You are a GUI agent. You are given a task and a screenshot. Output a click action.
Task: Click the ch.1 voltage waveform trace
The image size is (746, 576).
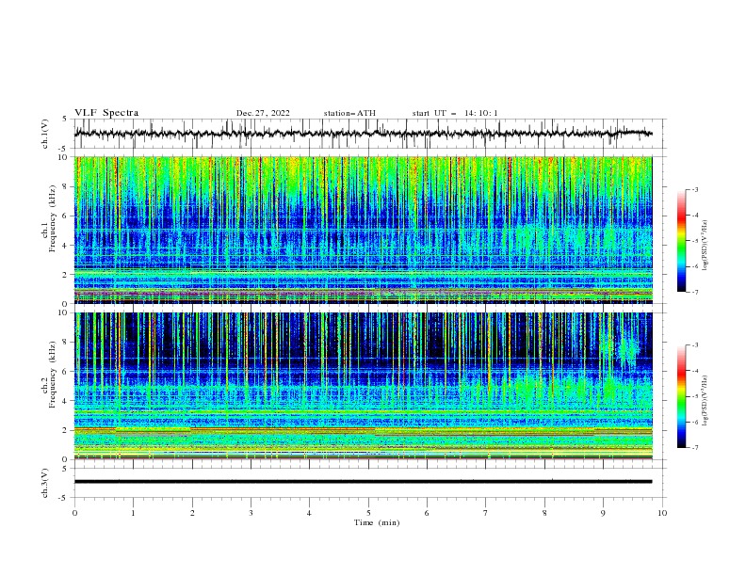363,134
